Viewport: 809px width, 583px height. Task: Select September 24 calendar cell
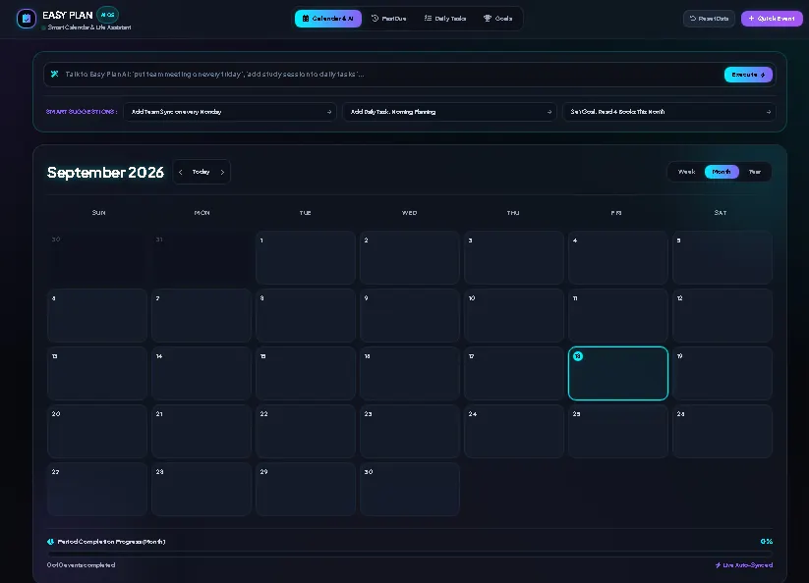click(x=514, y=432)
